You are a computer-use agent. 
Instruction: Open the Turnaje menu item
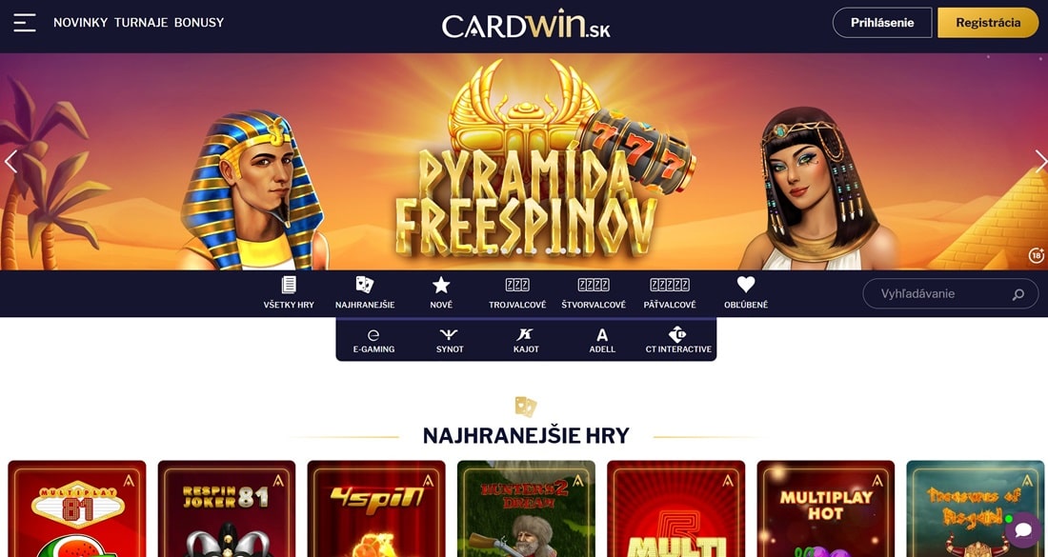pyautogui.click(x=140, y=23)
